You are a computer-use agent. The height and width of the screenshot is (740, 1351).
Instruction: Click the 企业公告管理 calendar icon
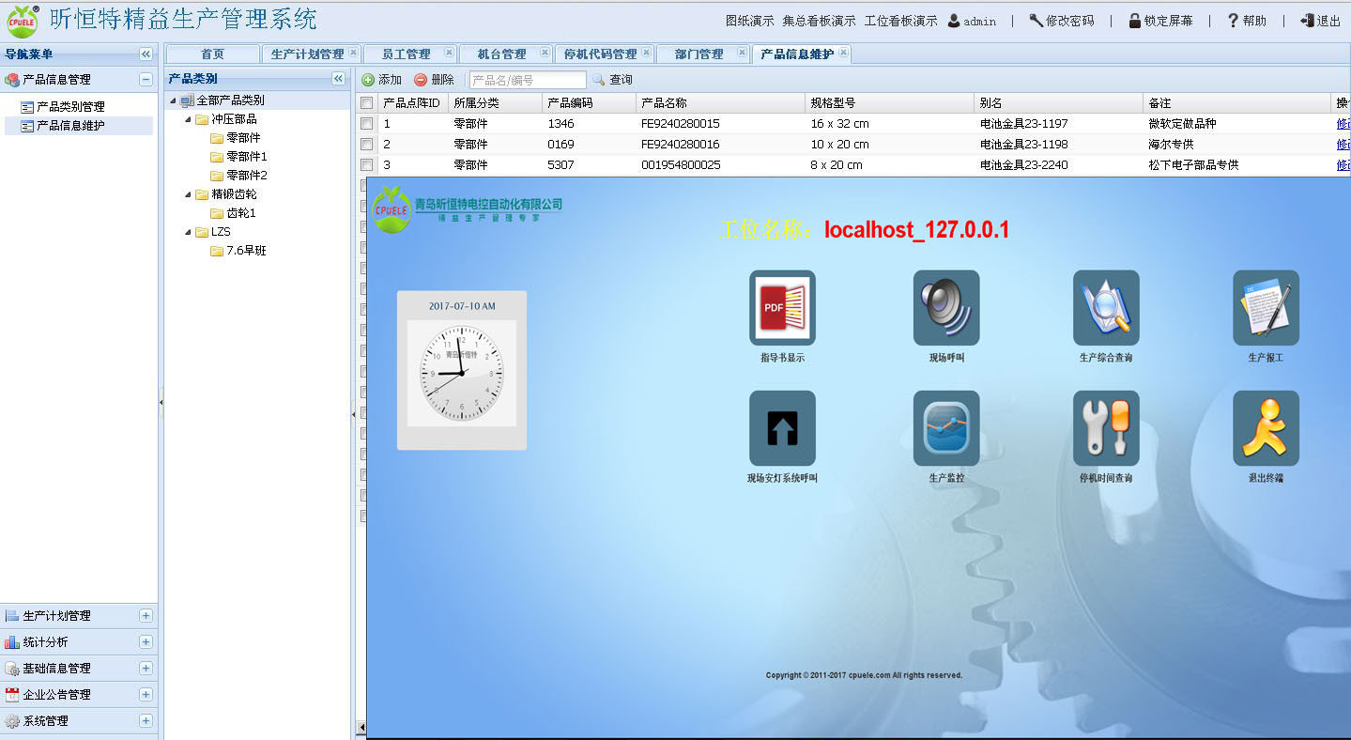coord(12,695)
